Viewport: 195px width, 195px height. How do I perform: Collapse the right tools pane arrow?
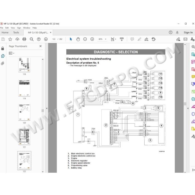[188, 108]
